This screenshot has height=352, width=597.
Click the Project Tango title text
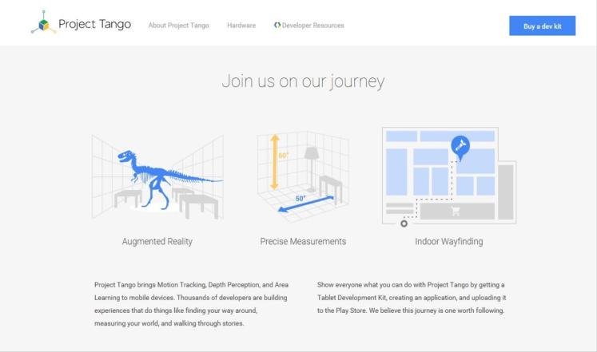pyautogui.click(x=94, y=25)
